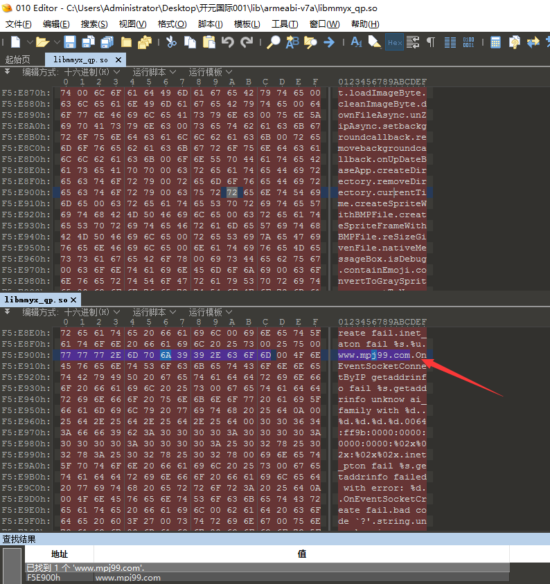Click the Undo arrow icon
This screenshot has width=550, height=584.
(x=228, y=42)
